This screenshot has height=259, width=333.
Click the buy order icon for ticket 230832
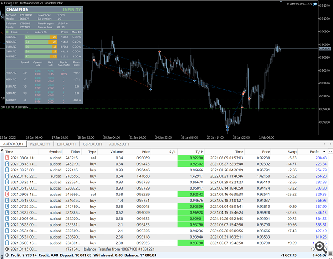tap(7, 188)
